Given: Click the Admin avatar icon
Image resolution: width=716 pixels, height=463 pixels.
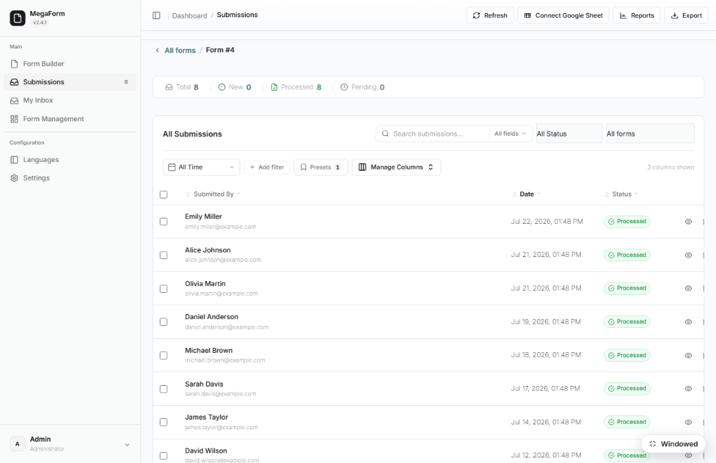Looking at the screenshot, I should pyautogui.click(x=17, y=444).
